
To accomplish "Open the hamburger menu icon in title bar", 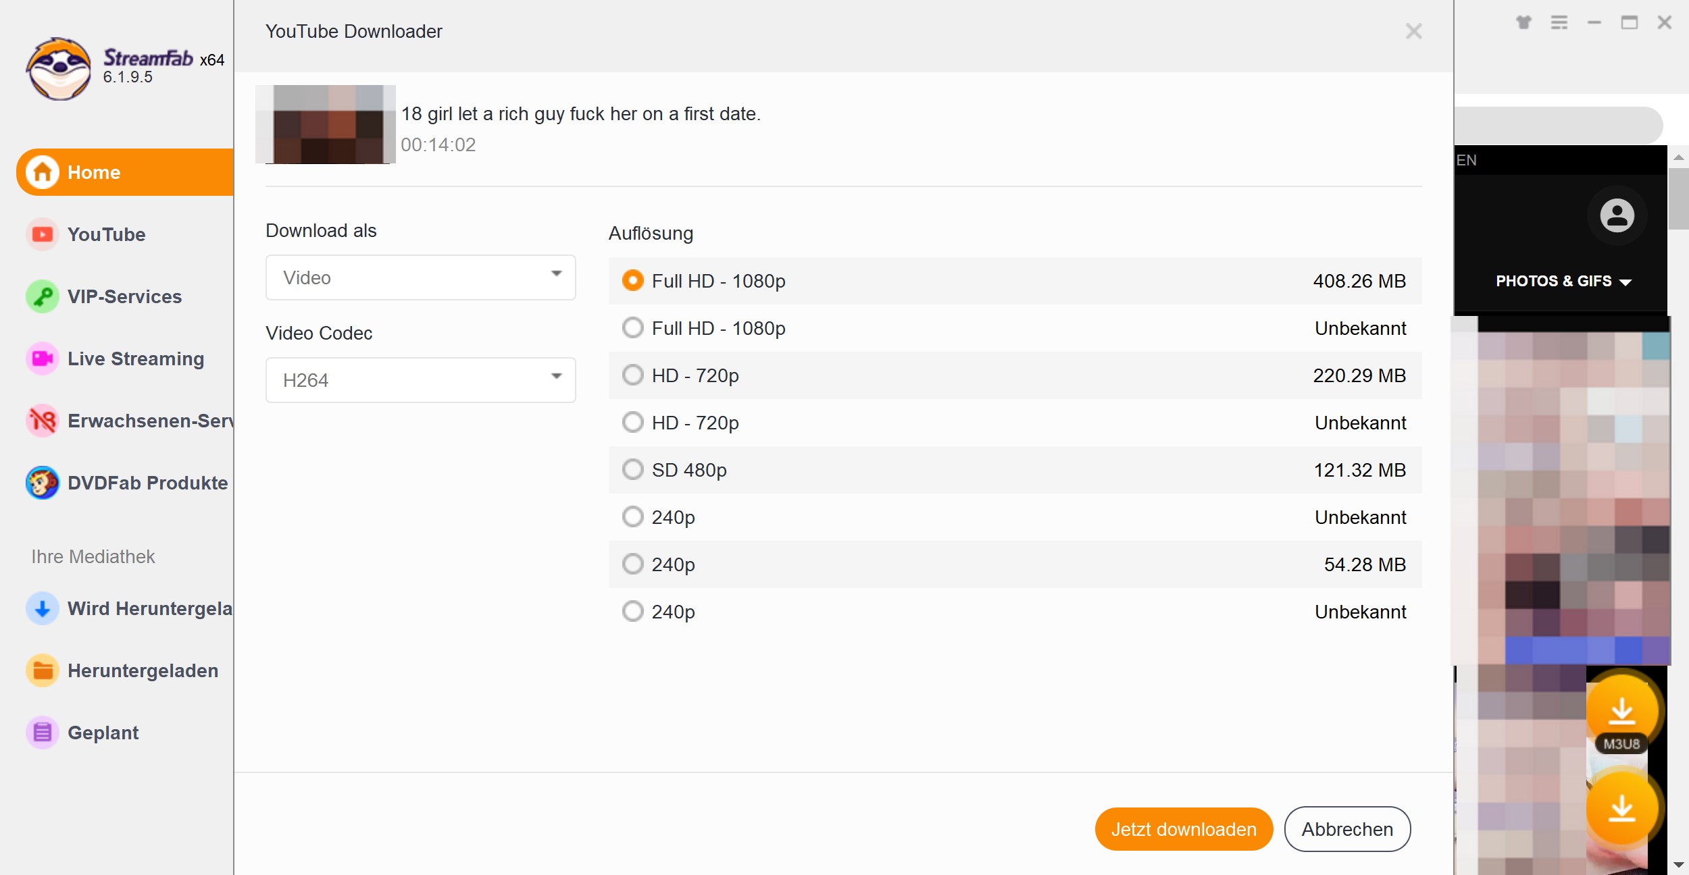I will tap(1559, 23).
